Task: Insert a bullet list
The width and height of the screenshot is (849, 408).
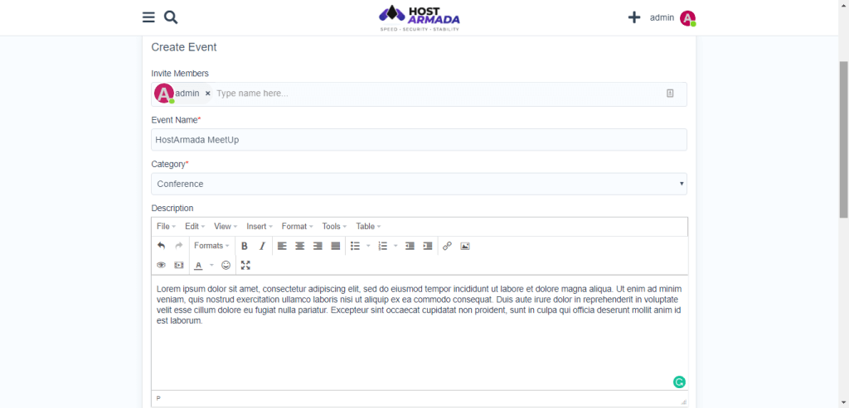Action: tap(355, 246)
